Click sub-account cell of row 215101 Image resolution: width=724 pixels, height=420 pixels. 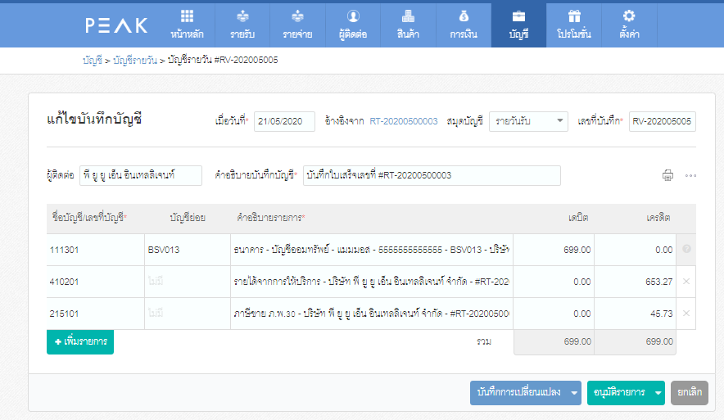188,314
